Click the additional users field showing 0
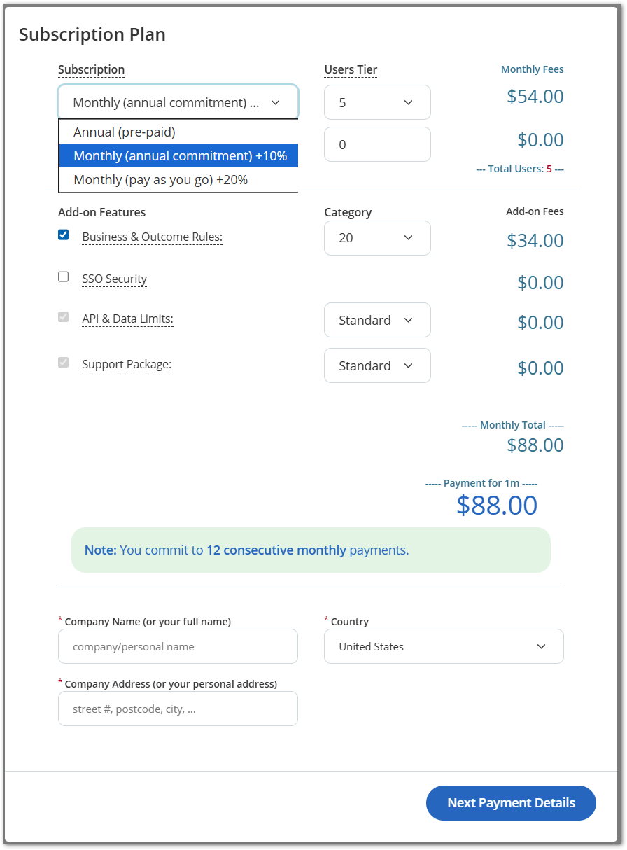The width and height of the screenshot is (627, 850). [x=377, y=144]
